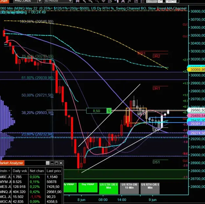This screenshot has height=204, width=205.
Task: Select the MCL row in Market Analyzer
Action: coord(31,197)
